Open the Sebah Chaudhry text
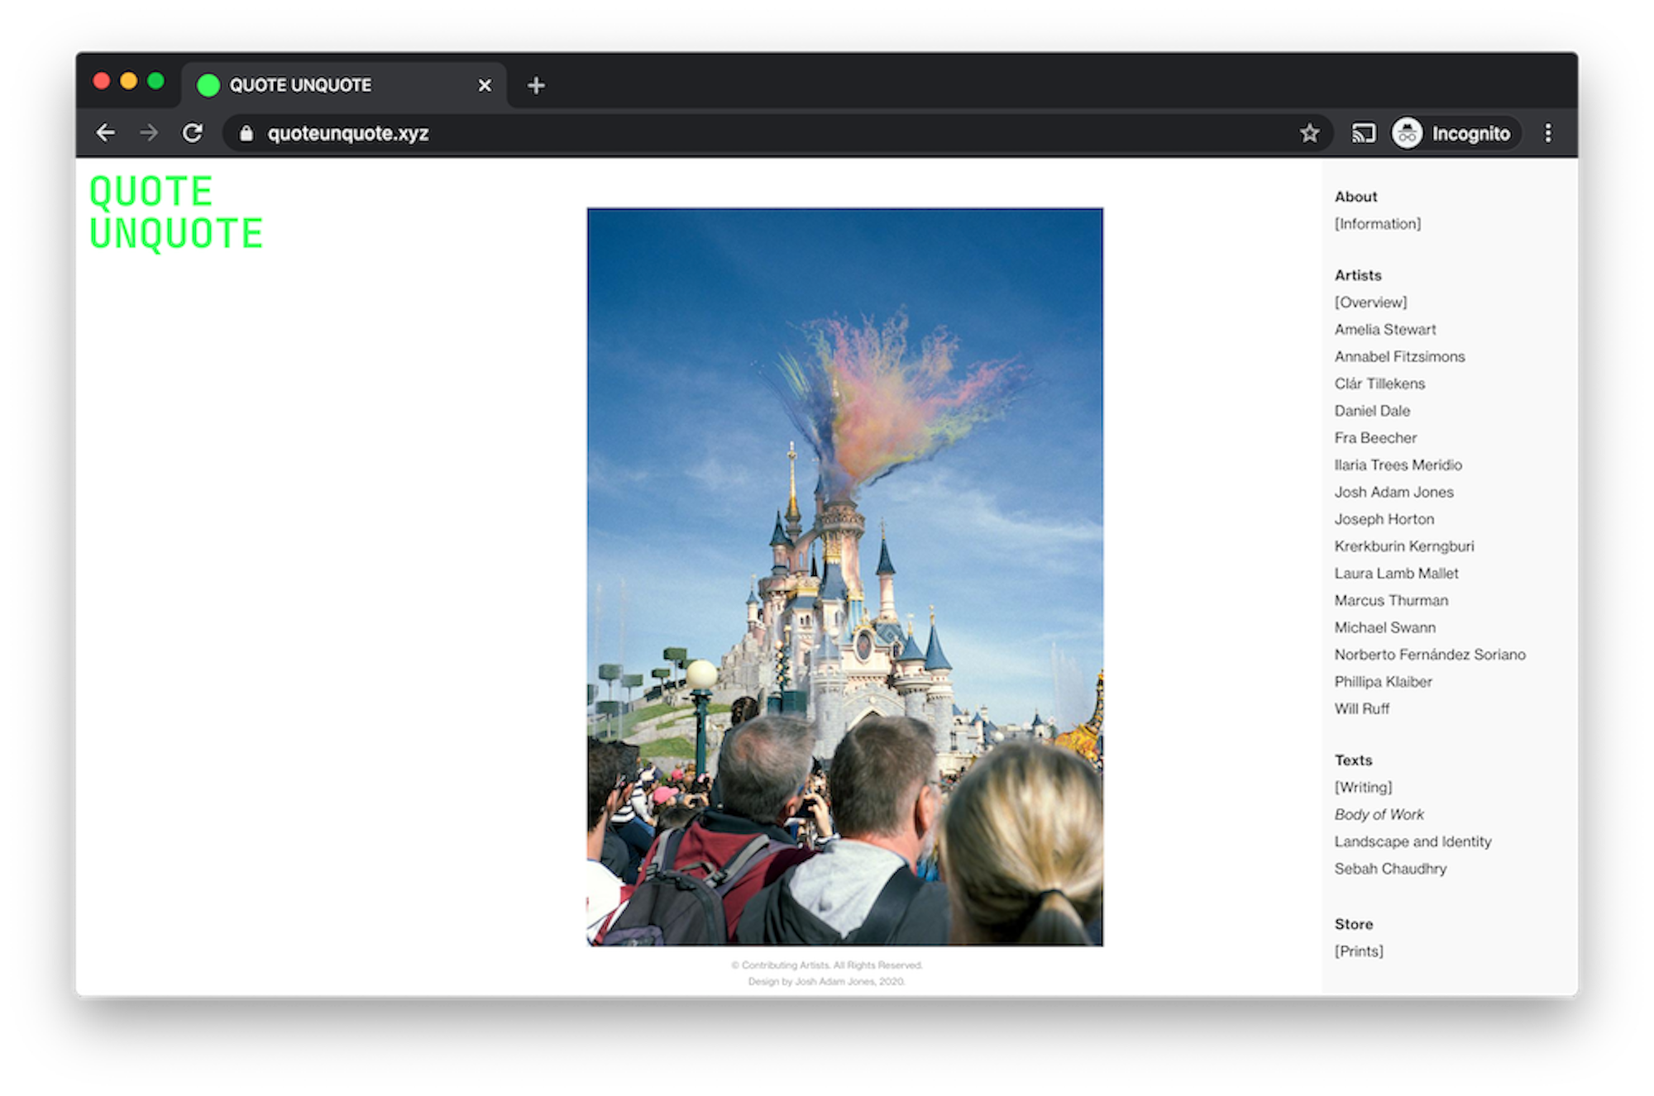The height and width of the screenshot is (1096, 1654). click(1390, 869)
